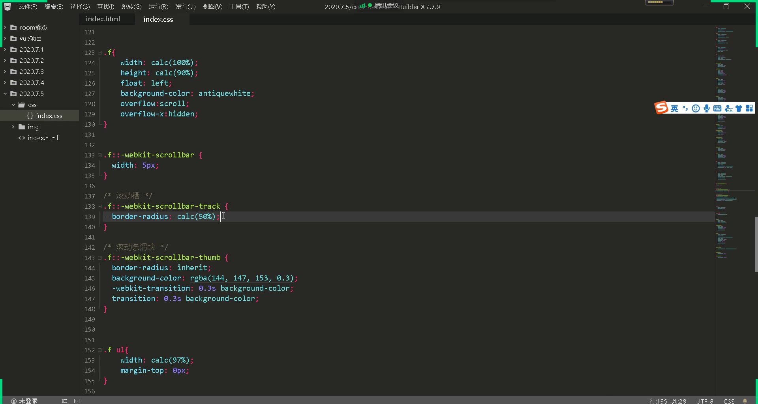Click 未登录 to sign in

pyautogui.click(x=28, y=400)
